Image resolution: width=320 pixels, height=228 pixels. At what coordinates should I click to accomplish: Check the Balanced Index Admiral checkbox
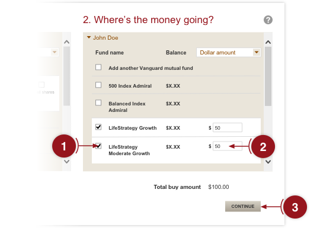click(x=98, y=103)
